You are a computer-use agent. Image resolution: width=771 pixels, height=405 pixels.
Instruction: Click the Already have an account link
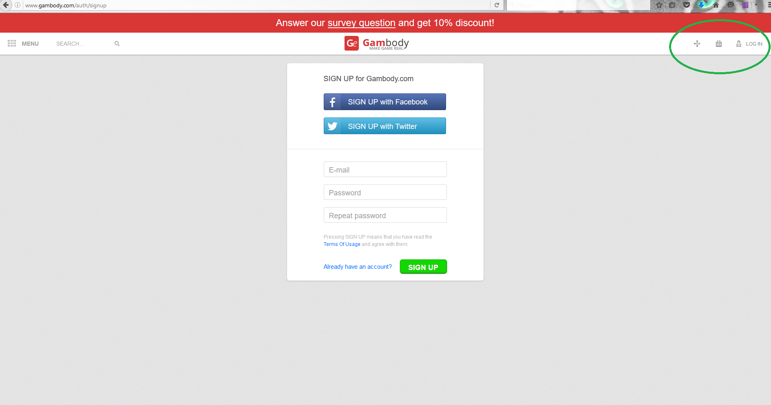coord(358,267)
